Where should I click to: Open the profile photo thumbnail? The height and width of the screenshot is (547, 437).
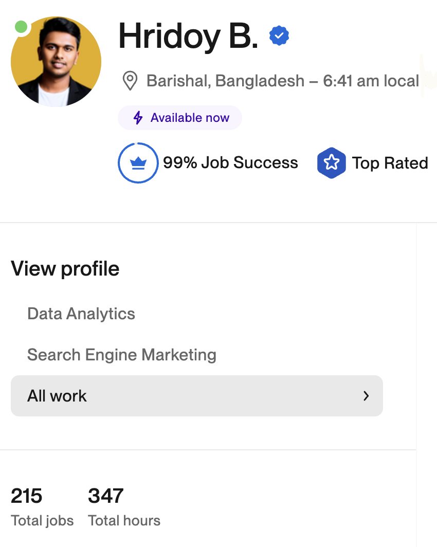click(x=56, y=62)
